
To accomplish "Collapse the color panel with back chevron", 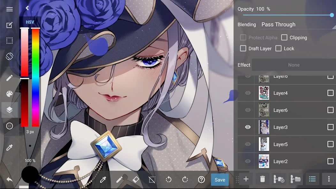I will tap(27, 8).
